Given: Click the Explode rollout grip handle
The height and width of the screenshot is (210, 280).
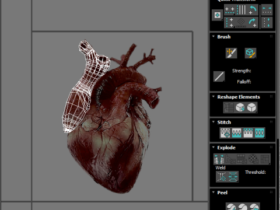Looking at the screenshot, I should pyautogui.click(x=271, y=147).
